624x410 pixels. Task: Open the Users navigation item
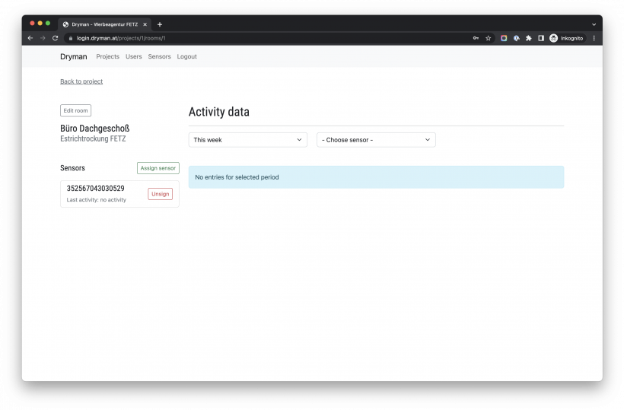coord(133,57)
